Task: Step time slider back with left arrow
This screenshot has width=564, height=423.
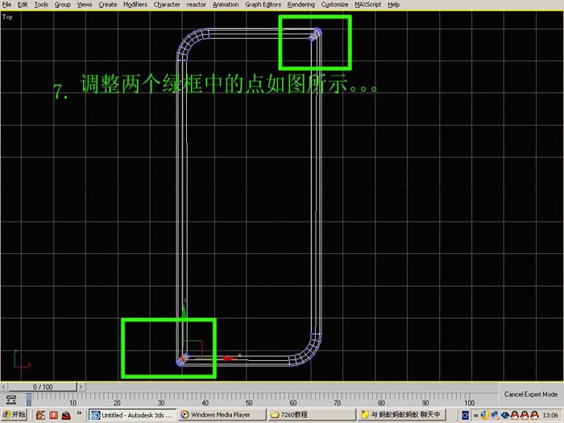Action: [3, 387]
